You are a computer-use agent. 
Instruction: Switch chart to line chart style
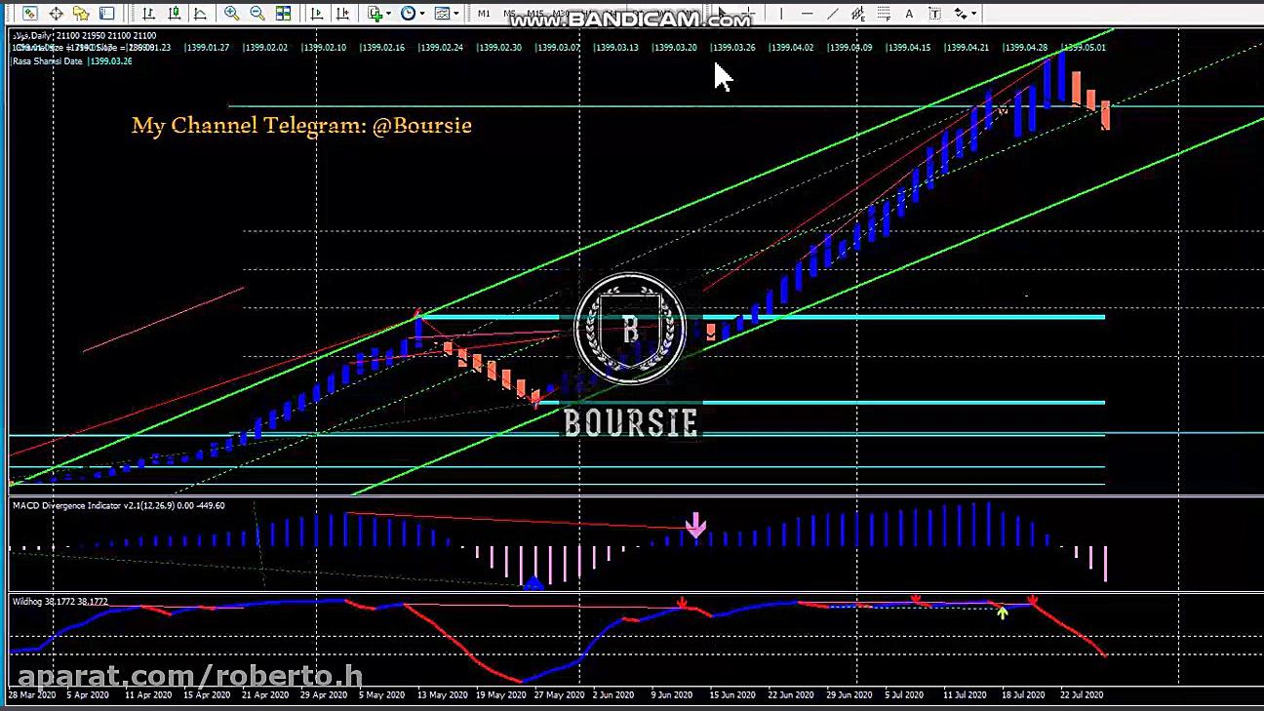tap(200, 14)
